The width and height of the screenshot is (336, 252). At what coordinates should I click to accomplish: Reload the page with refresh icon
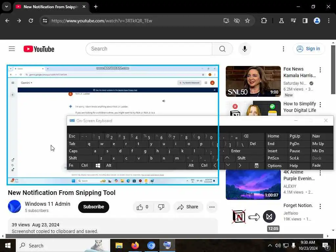(x=31, y=21)
